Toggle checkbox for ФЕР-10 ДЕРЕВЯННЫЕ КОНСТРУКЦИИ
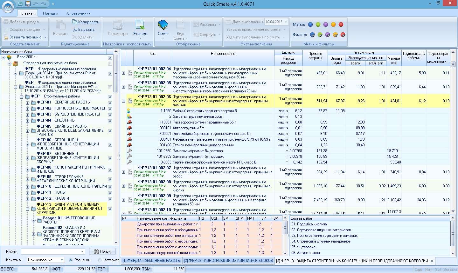 [110, 187]
